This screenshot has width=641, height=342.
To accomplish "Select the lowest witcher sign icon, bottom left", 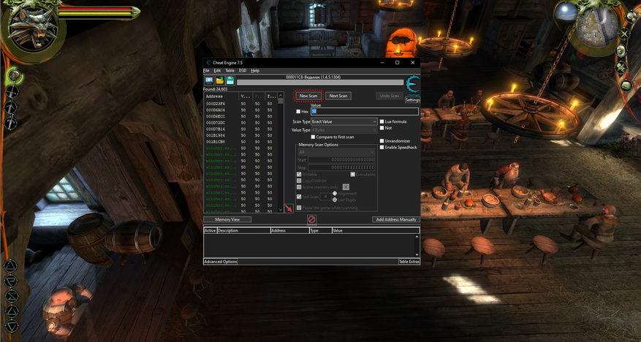I will click(12, 326).
